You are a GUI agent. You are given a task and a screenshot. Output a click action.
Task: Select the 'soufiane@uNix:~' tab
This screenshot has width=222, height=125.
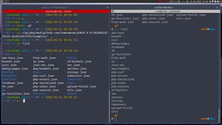pyautogui.click(x=164, y=7)
